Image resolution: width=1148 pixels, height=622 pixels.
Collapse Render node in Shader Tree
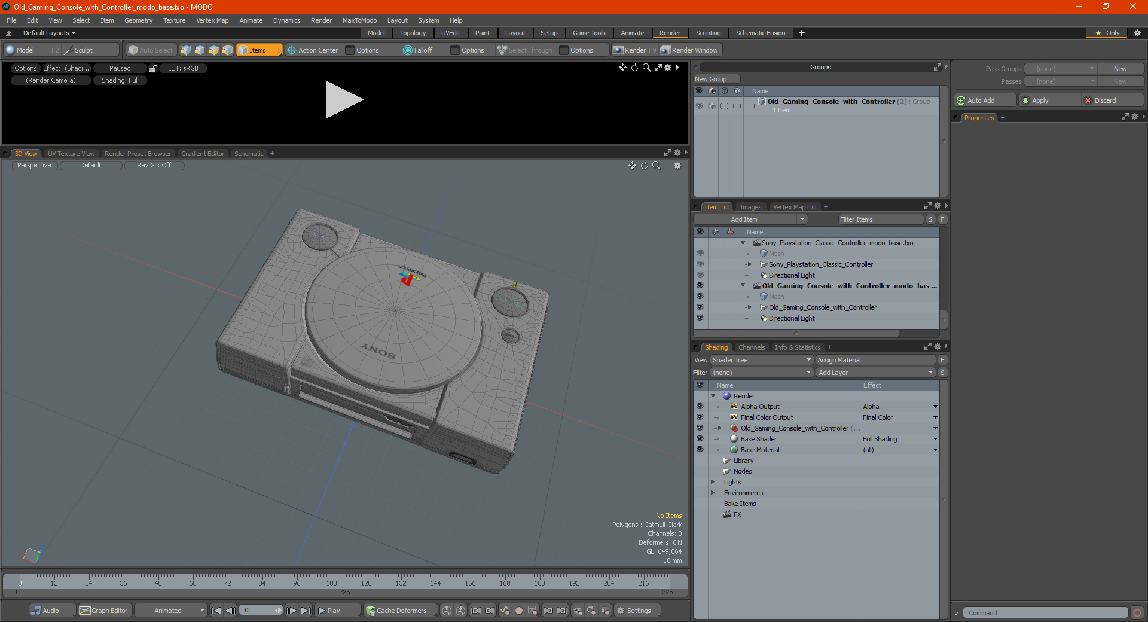click(713, 396)
